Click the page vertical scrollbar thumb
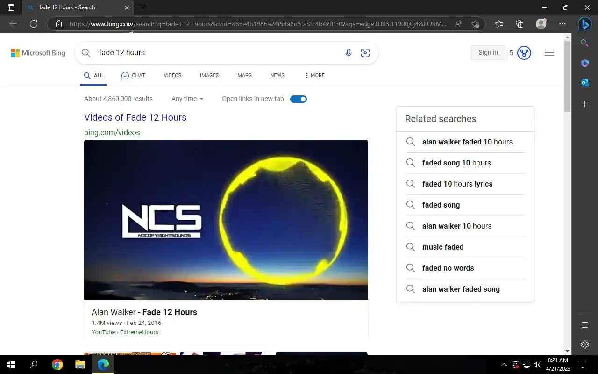Viewport: 598px width, 374px height. (568, 76)
